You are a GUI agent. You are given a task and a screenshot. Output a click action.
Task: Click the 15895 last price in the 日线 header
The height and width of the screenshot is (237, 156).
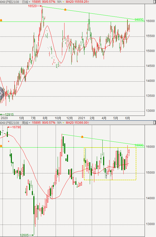(36, 2)
